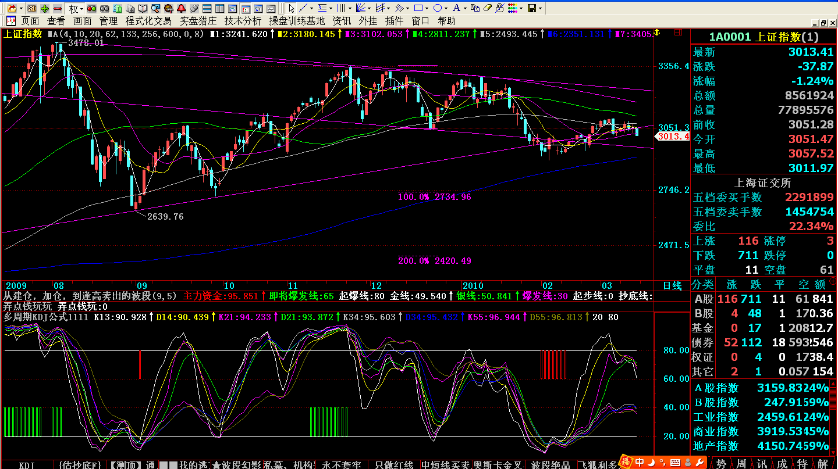Open the color palette dropdown arrow
Viewport: 838px width, 469px height.
click(520, 8)
